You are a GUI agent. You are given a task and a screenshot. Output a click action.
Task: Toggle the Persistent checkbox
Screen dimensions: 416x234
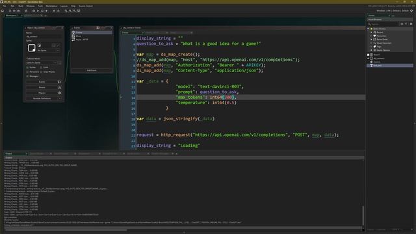[x=27, y=72]
